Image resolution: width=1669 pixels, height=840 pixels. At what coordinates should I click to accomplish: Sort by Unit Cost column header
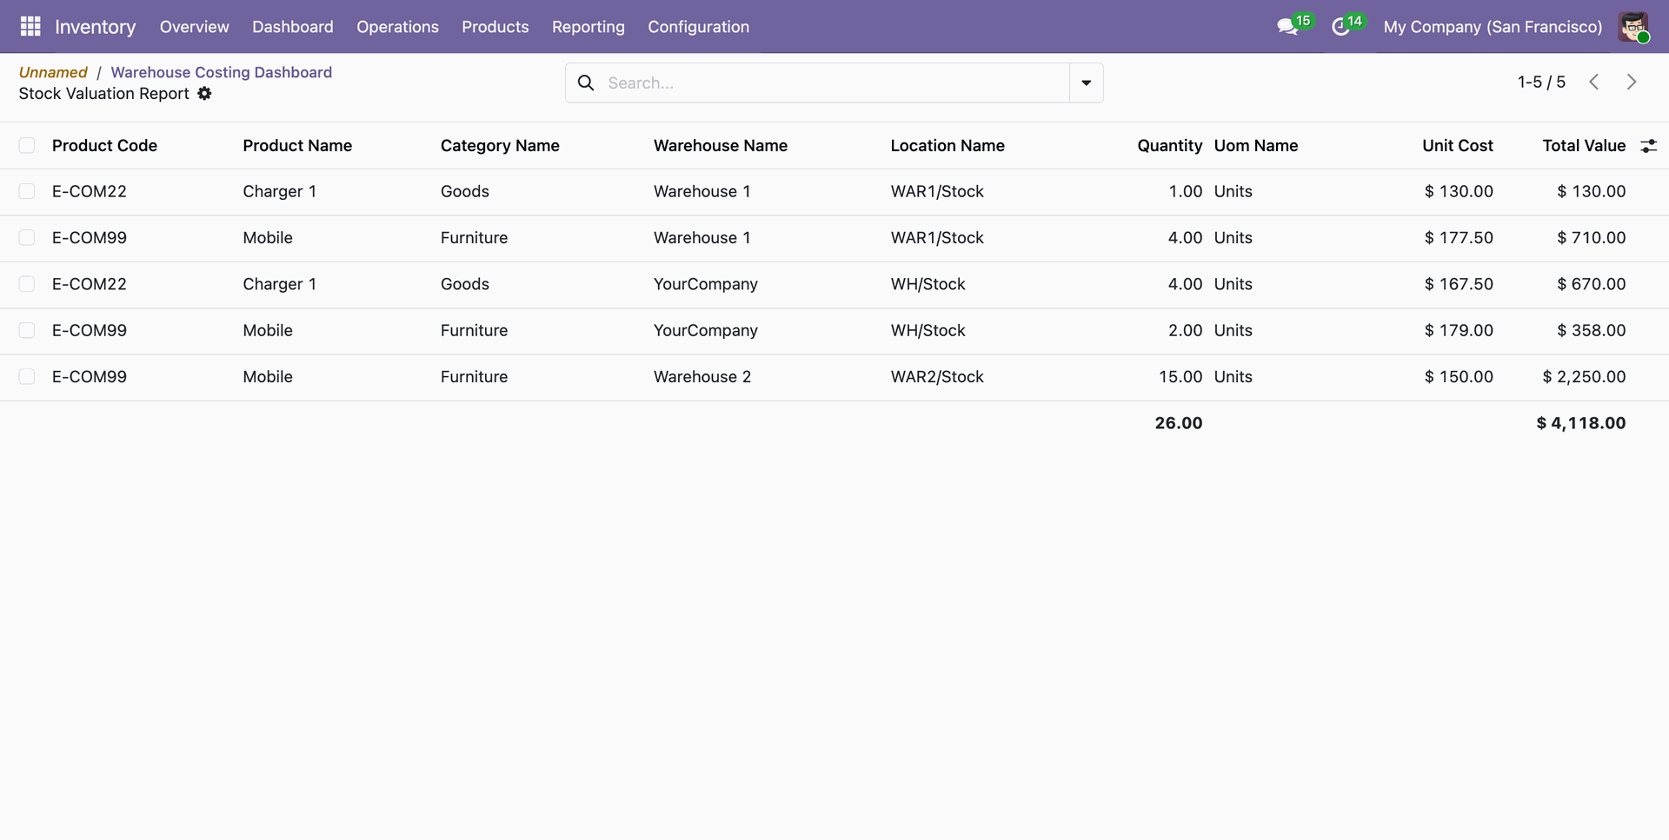tap(1457, 145)
